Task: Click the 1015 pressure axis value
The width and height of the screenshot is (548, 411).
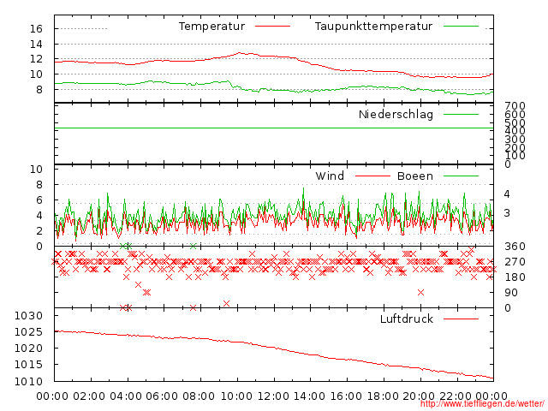Action: click(28, 365)
